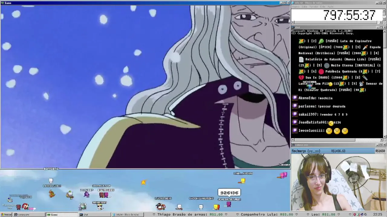Open Exibir menu in Bloco de notas
The image size is (387, 217).
[x=323, y=7]
